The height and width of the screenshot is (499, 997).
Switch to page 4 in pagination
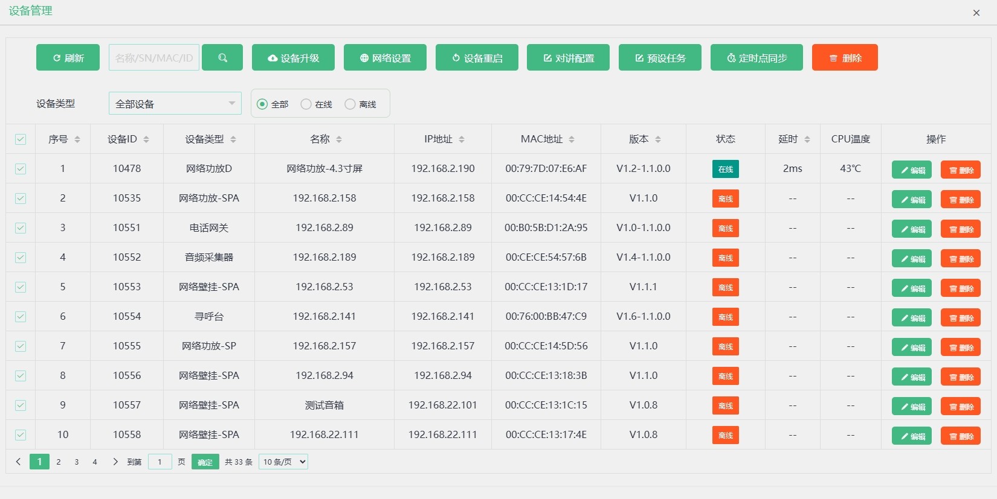(95, 462)
